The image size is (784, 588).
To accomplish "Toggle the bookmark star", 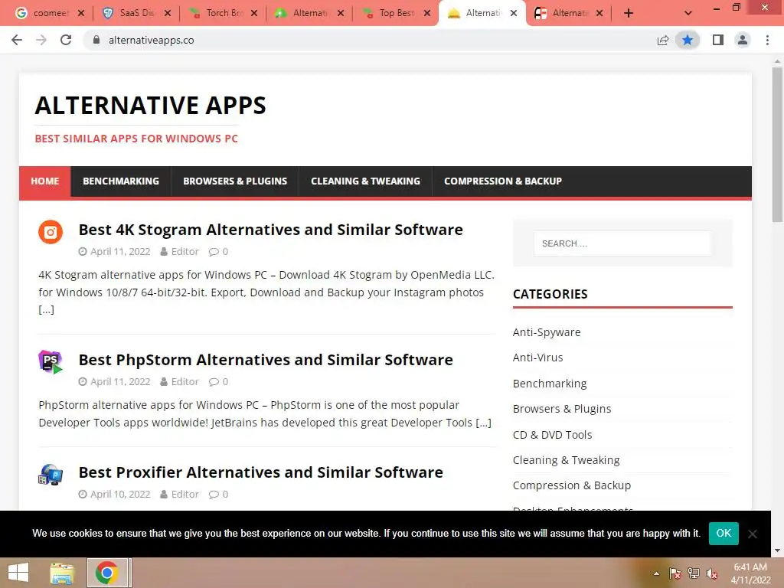I will [x=688, y=40].
